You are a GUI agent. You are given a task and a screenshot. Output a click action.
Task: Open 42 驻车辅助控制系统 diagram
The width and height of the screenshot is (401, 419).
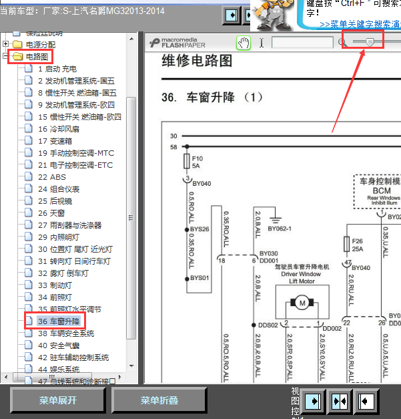tap(73, 358)
